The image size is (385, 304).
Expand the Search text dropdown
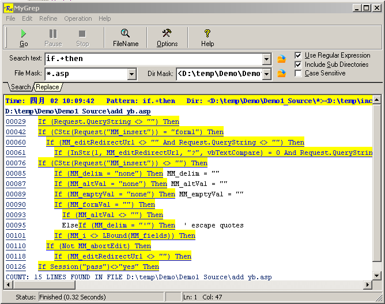pos(266,59)
